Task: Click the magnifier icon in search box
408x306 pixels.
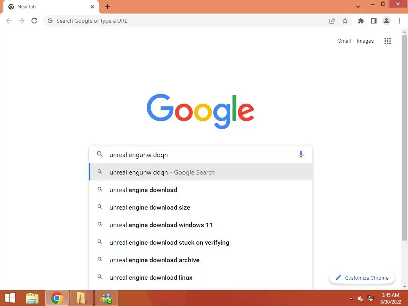Action: click(100, 154)
